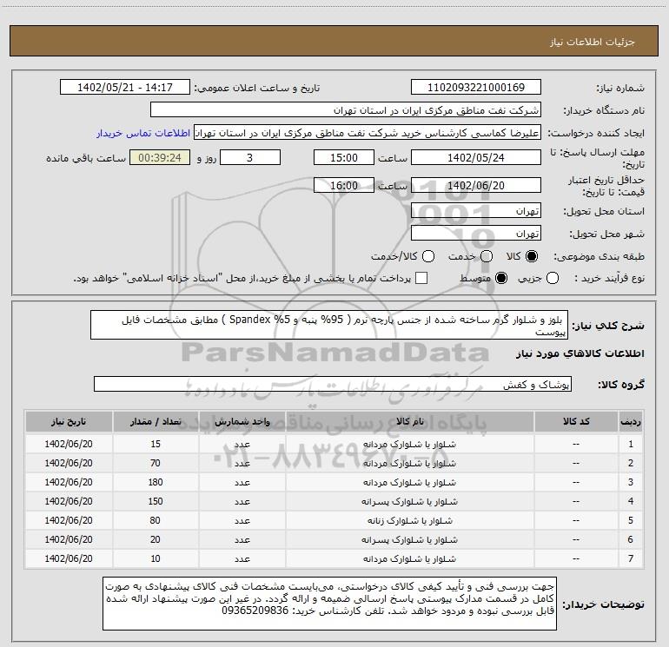Click the buyer notes text box
The image size is (669, 647).
[330, 604]
